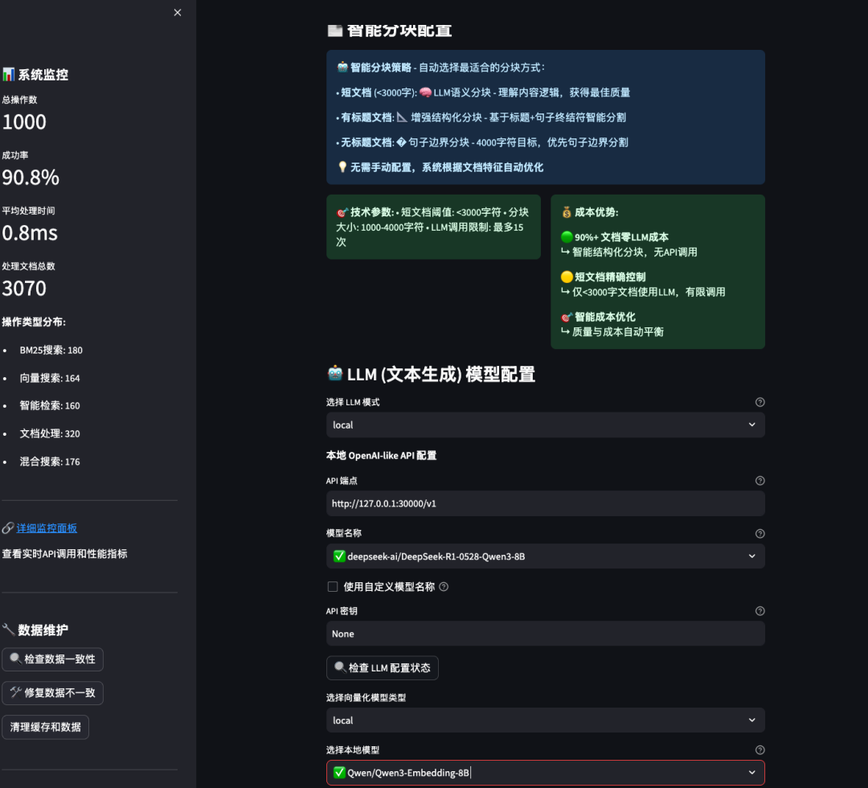Viewport: 868px width, 788px height.
Task: Click the help icon beside API 端点
Action: [x=759, y=480]
